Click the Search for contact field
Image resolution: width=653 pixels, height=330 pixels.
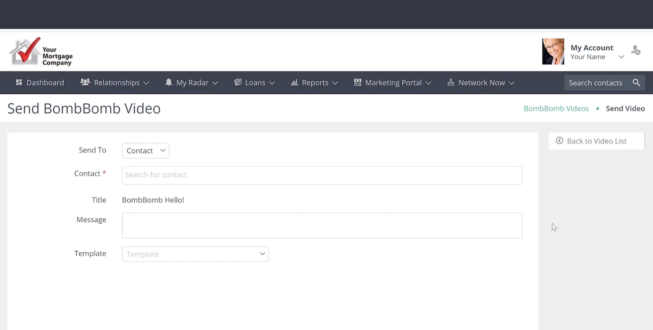322,175
